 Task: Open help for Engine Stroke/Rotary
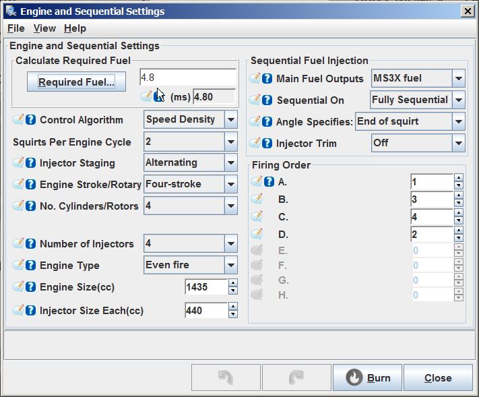click(x=30, y=185)
